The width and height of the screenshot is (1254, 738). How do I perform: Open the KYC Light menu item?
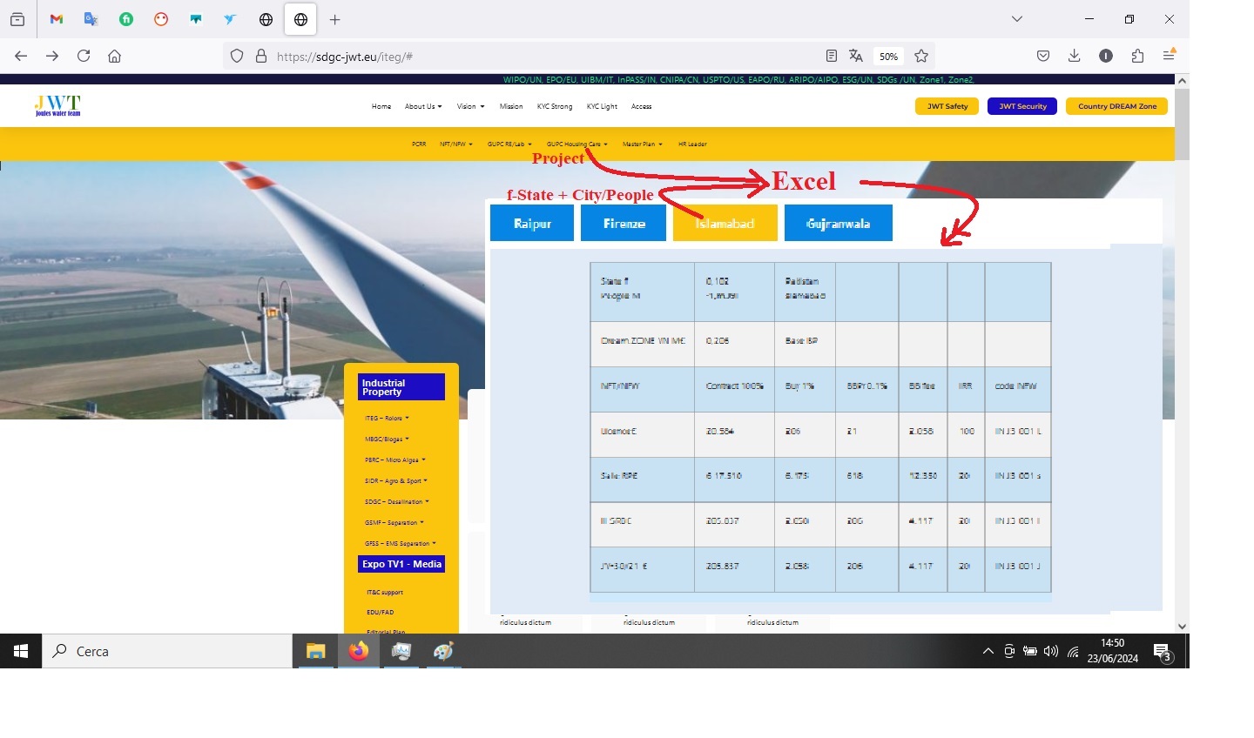(602, 106)
